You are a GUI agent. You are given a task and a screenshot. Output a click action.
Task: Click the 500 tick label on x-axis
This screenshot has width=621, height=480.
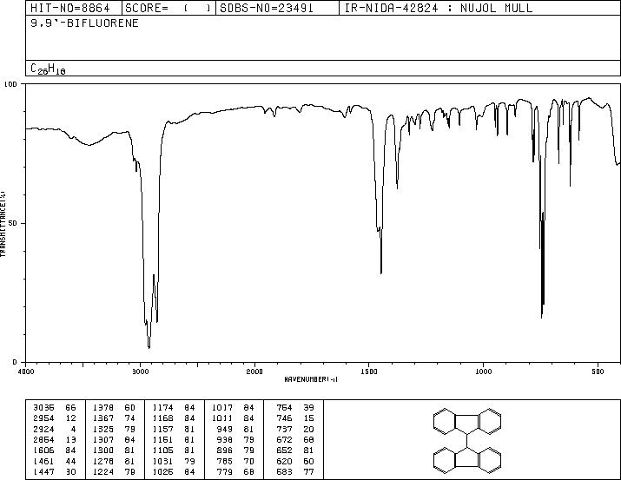pos(598,372)
